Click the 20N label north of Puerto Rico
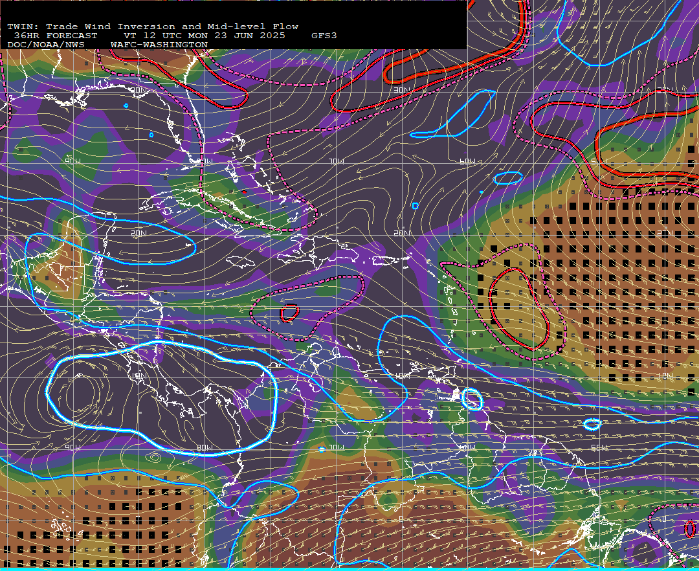This screenshot has width=699, height=571. click(402, 233)
